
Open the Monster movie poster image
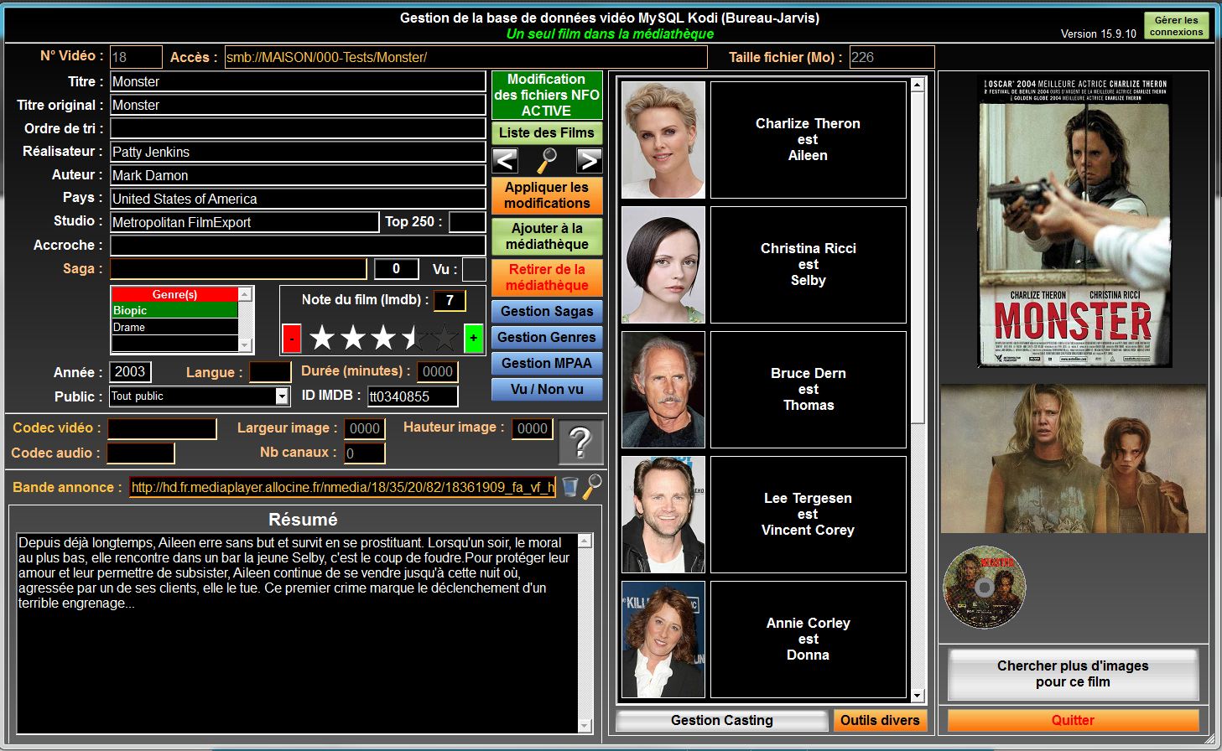(x=1074, y=222)
